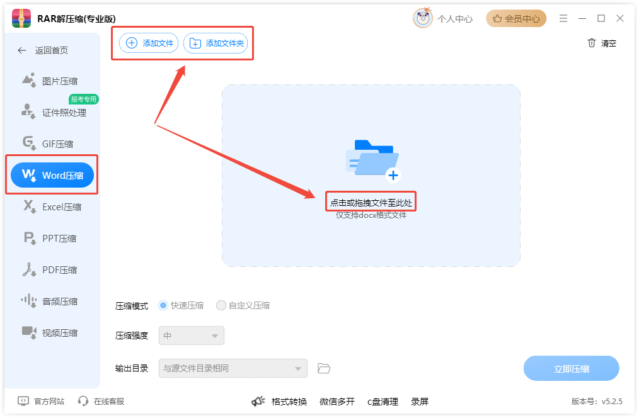Image resolution: width=639 pixels, height=418 pixels.
Task: Click the 清空 label
Action: [x=608, y=43]
